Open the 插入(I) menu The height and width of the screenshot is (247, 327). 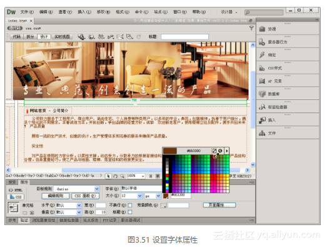click(x=84, y=12)
